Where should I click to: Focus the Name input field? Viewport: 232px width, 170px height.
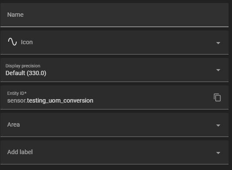tap(114, 15)
